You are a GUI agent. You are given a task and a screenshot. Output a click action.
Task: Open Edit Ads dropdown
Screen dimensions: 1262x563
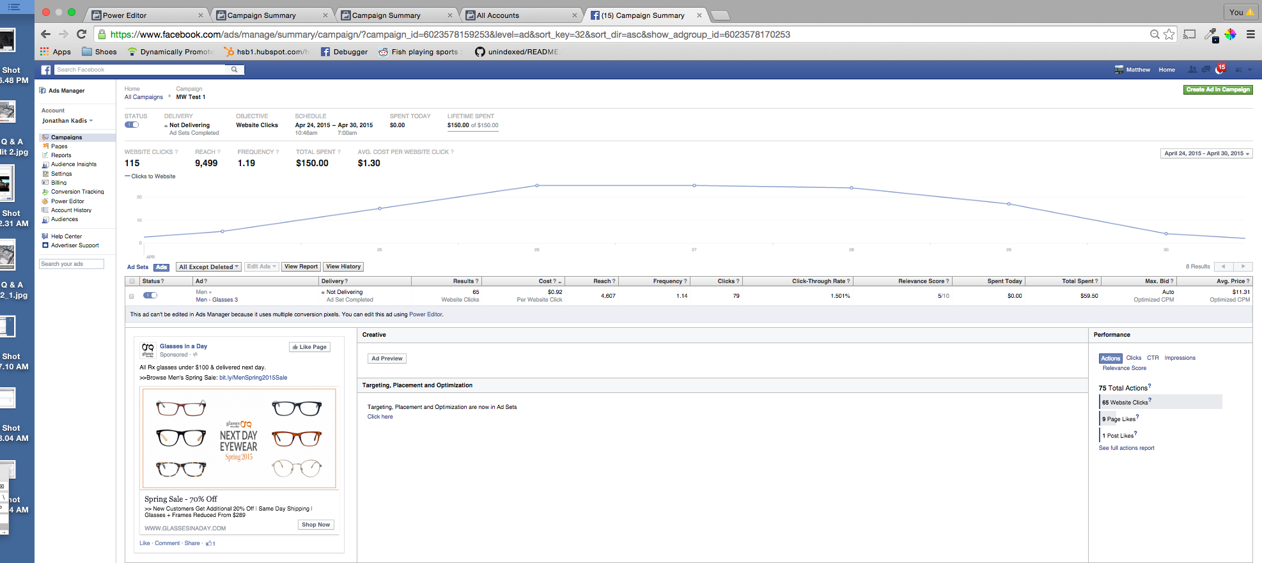[x=261, y=266]
